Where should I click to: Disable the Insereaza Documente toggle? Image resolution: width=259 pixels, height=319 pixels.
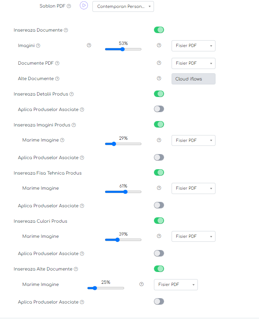pyautogui.click(x=159, y=30)
